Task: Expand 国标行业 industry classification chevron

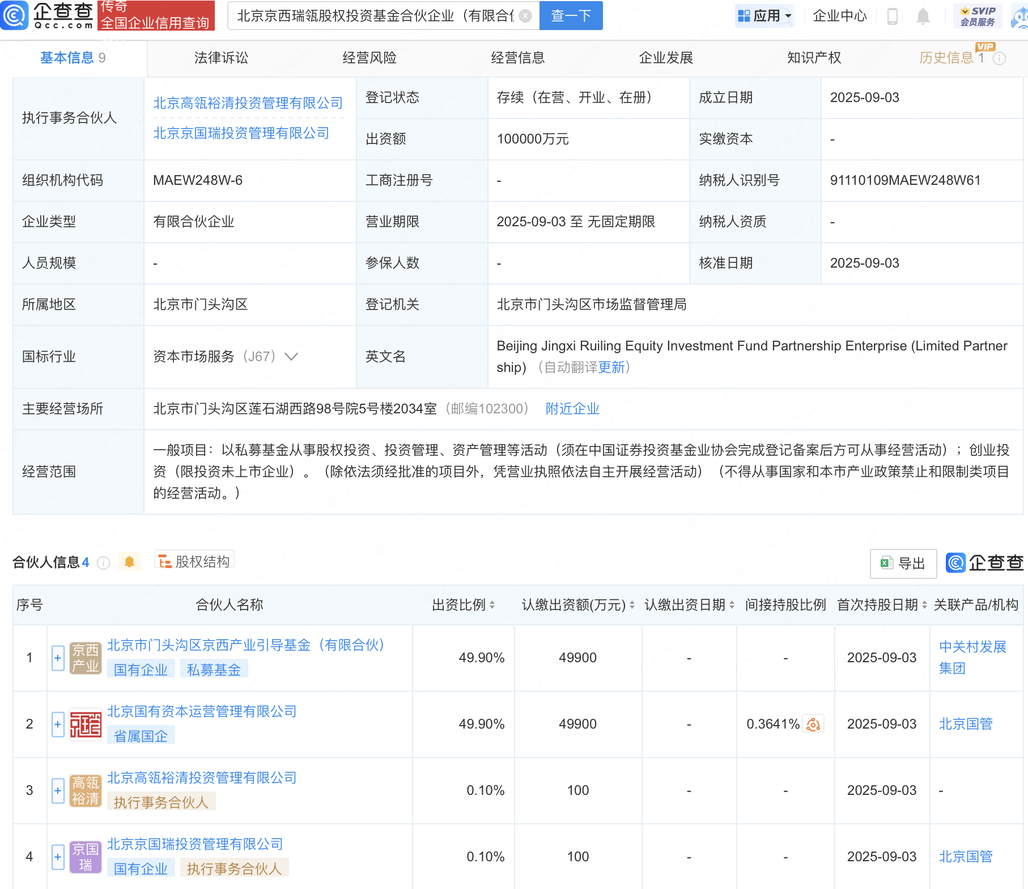Action: click(x=291, y=357)
